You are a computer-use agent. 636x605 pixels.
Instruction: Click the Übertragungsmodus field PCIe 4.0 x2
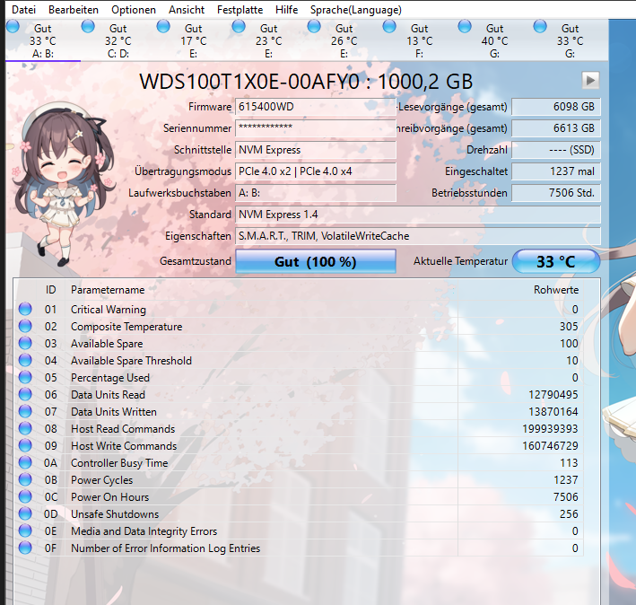(x=316, y=171)
